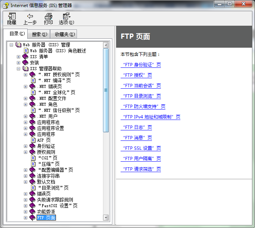Click the book icon beside .NET 错误页
255x228 pixels.
point(32,86)
